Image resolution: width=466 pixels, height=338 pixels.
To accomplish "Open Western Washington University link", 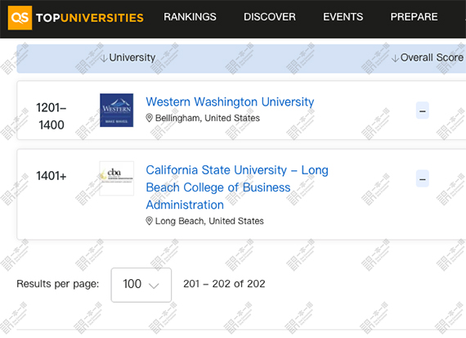I will tap(230, 101).
